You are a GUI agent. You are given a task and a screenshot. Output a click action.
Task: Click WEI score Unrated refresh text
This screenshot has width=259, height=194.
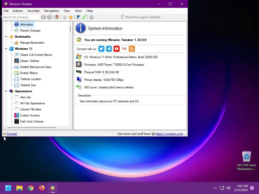click(x=109, y=87)
